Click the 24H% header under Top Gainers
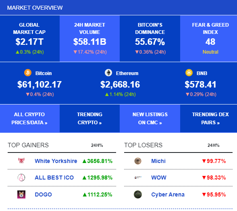This screenshot has width=237, height=211. coord(97,145)
